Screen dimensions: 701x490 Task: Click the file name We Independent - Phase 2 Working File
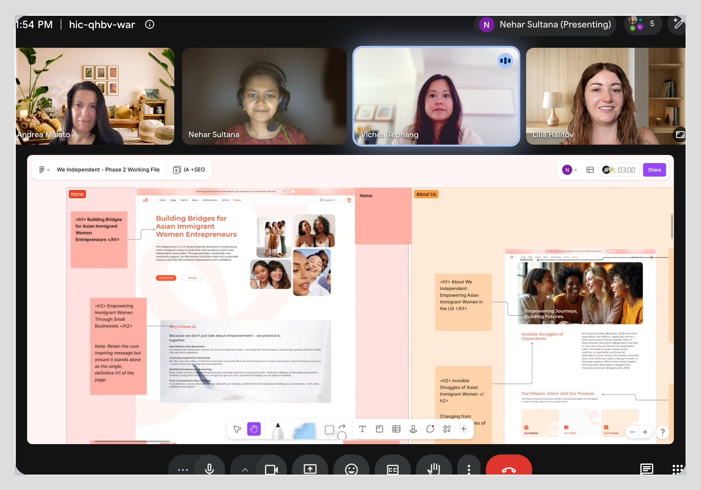point(108,170)
